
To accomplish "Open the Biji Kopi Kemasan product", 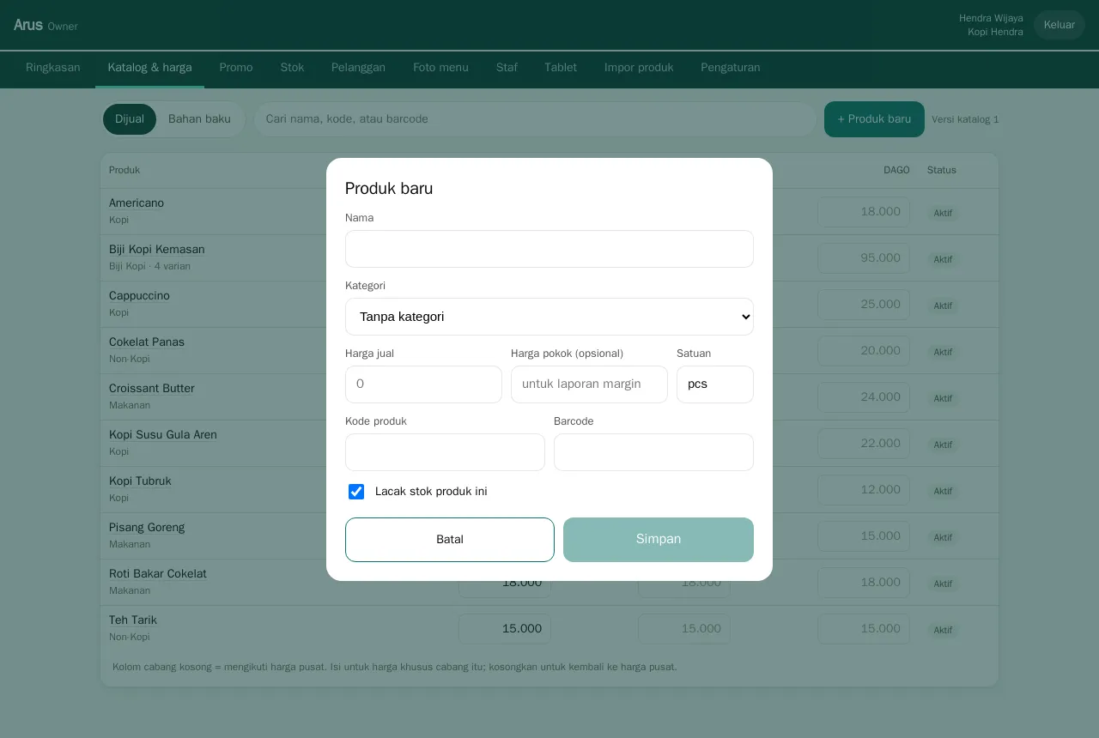I will pos(157,250).
